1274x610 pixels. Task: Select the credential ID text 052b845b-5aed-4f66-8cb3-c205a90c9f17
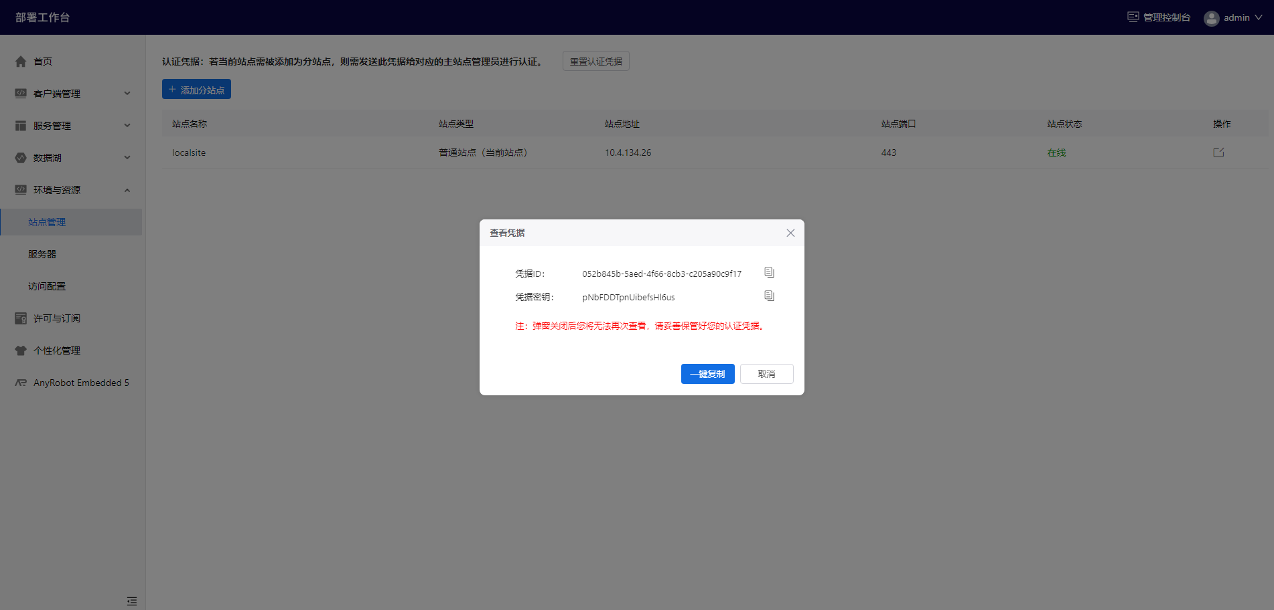[x=662, y=274]
